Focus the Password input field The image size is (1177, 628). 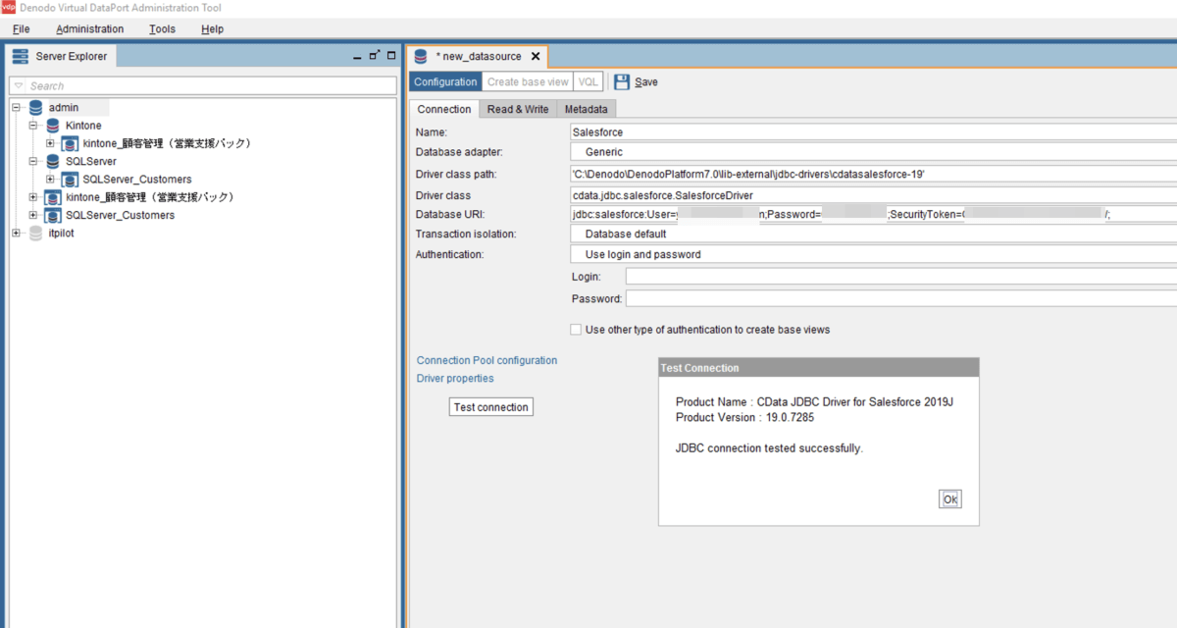(x=901, y=298)
